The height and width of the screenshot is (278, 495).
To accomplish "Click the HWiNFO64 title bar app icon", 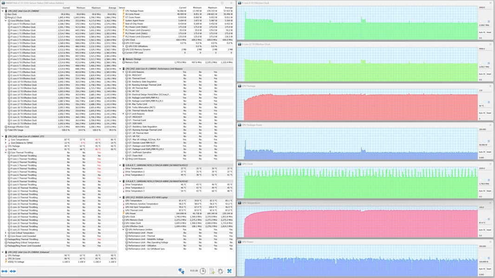I will coord(3,3).
